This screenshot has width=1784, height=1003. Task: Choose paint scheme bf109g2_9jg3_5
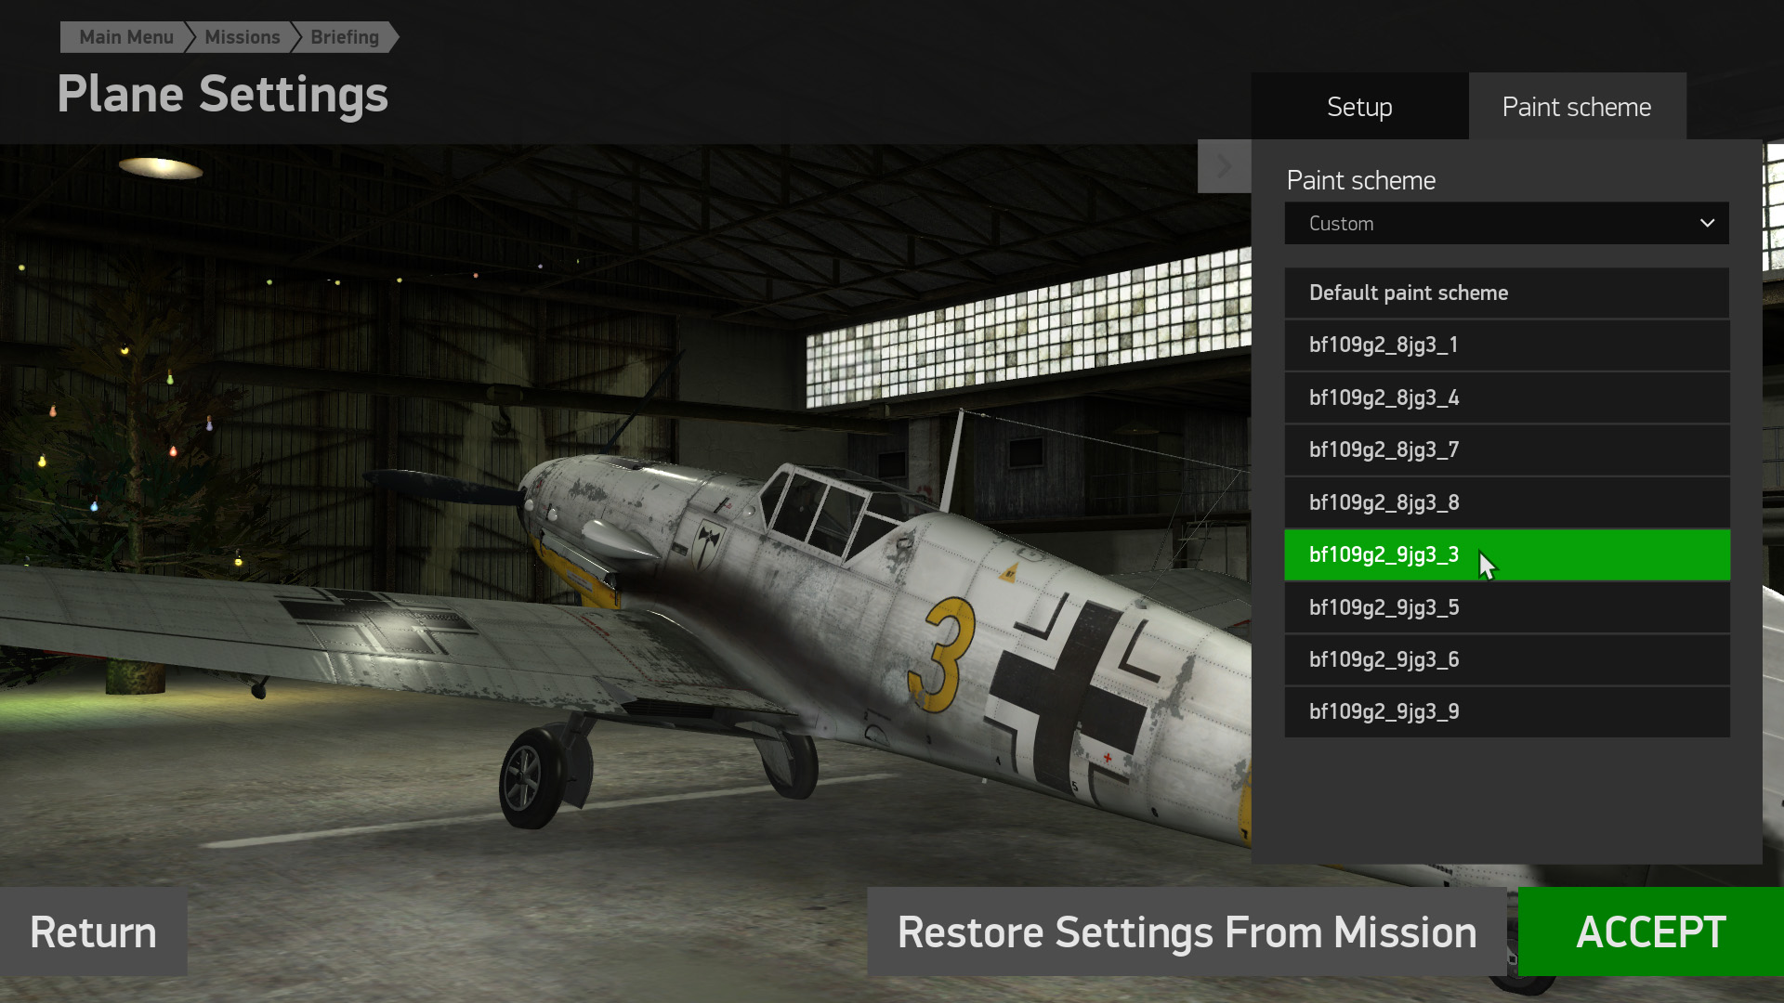(x=1506, y=607)
